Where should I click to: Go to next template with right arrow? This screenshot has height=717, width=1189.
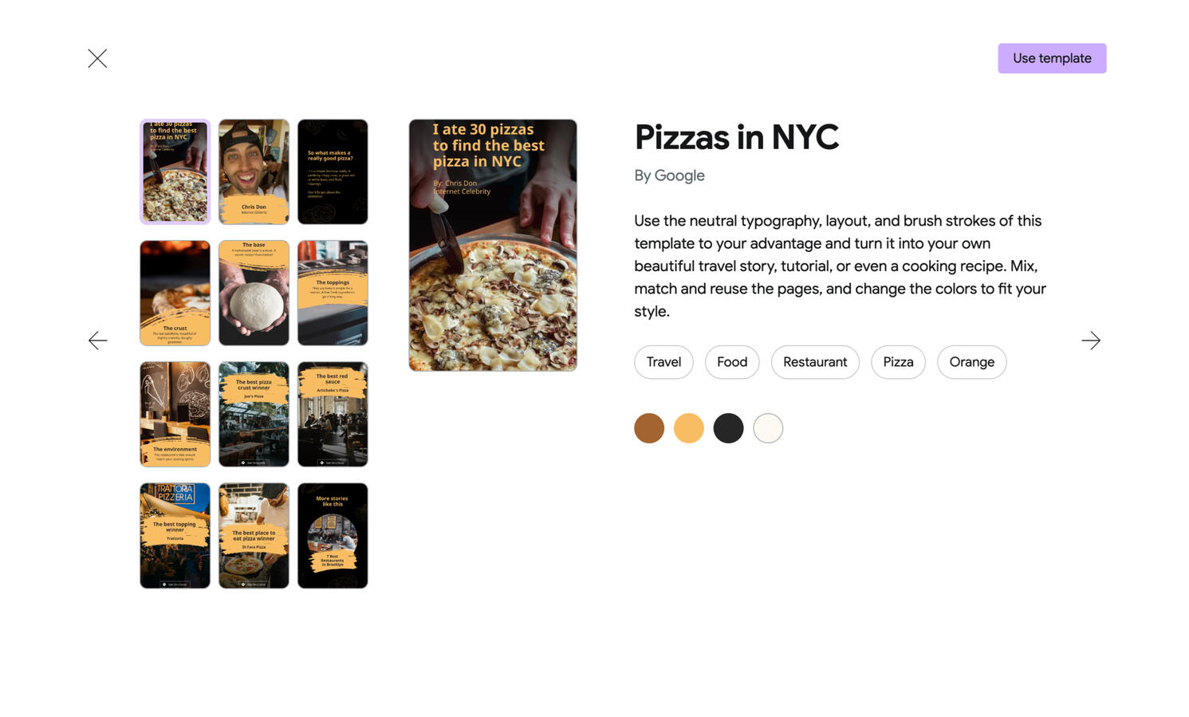(x=1091, y=341)
